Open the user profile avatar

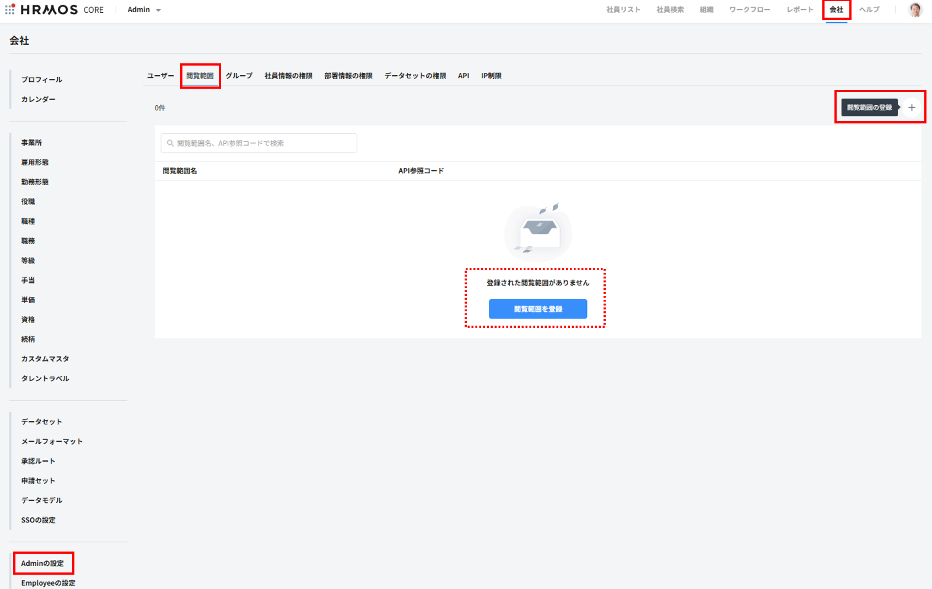coord(915,10)
